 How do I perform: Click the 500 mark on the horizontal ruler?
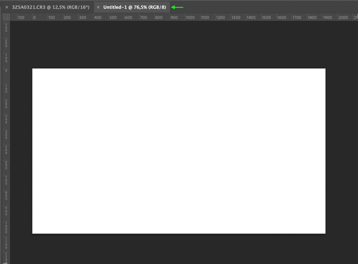click(x=113, y=18)
